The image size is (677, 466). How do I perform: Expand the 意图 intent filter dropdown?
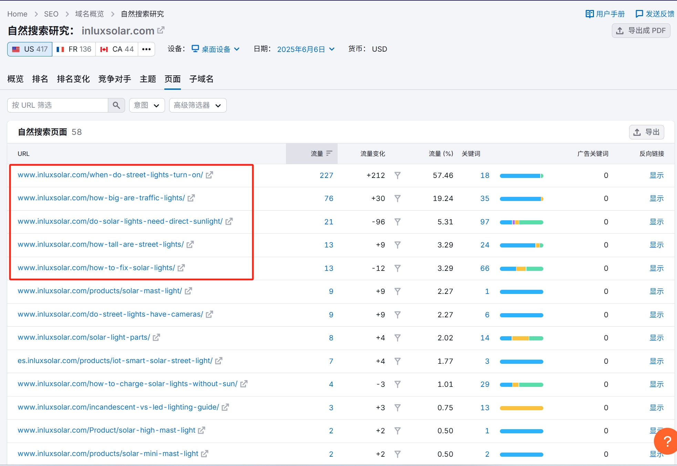point(147,105)
